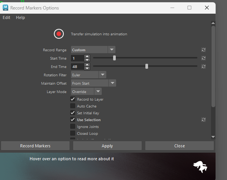Viewport: 227px width, 180px height.
Task: Open the Layer Mode dropdown
Action: click(x=86, y=92)
